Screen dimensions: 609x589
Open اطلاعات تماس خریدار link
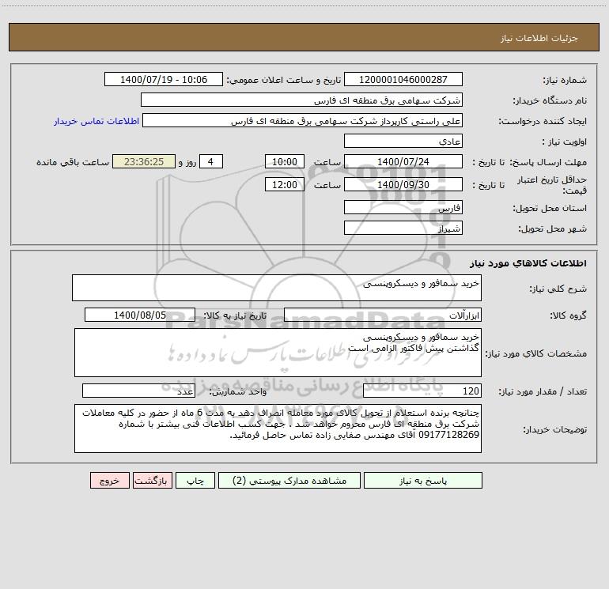click(x=96, y=121)
